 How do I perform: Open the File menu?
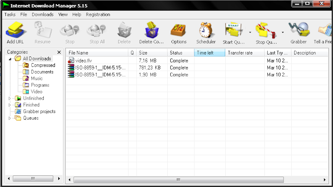click(x=24, y=15)
